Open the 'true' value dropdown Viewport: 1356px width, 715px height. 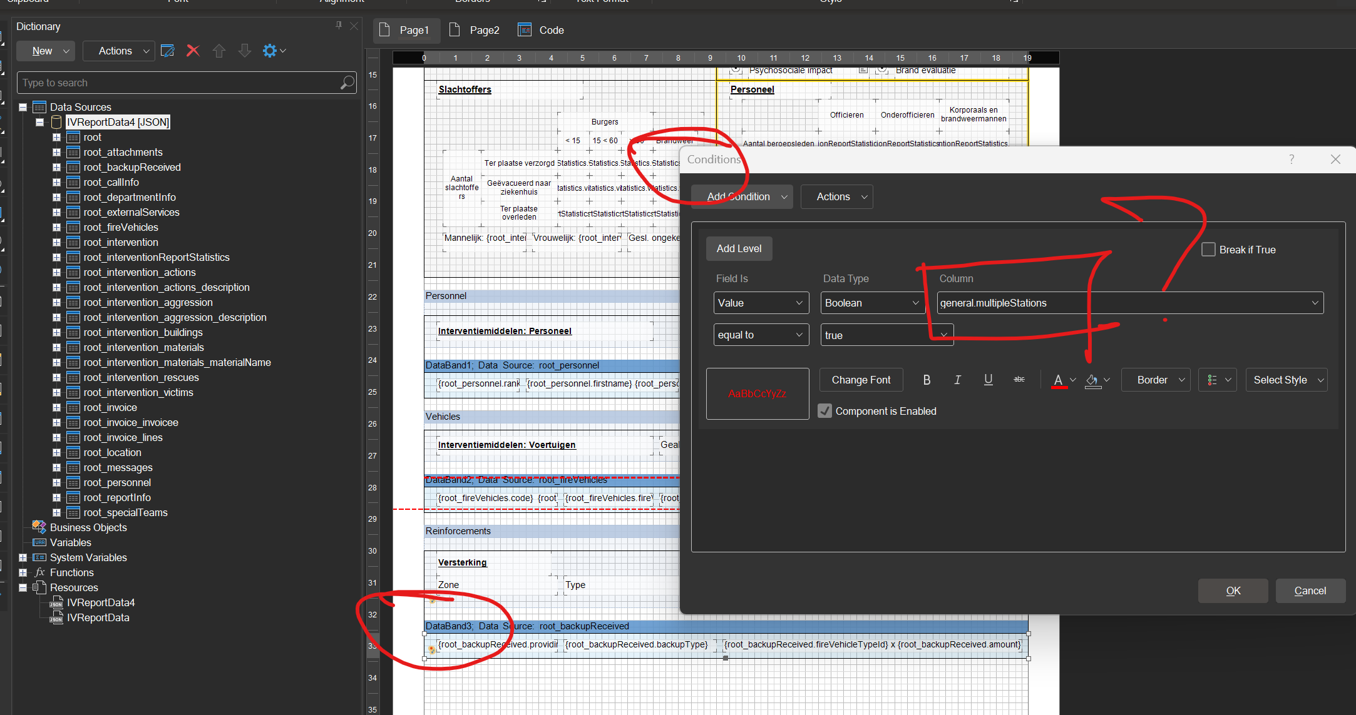click(x=887, y=335)
